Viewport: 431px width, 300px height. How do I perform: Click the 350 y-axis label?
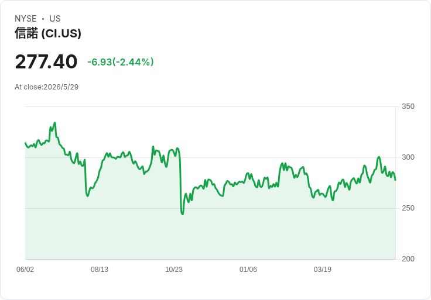click(x=408, y=106)
